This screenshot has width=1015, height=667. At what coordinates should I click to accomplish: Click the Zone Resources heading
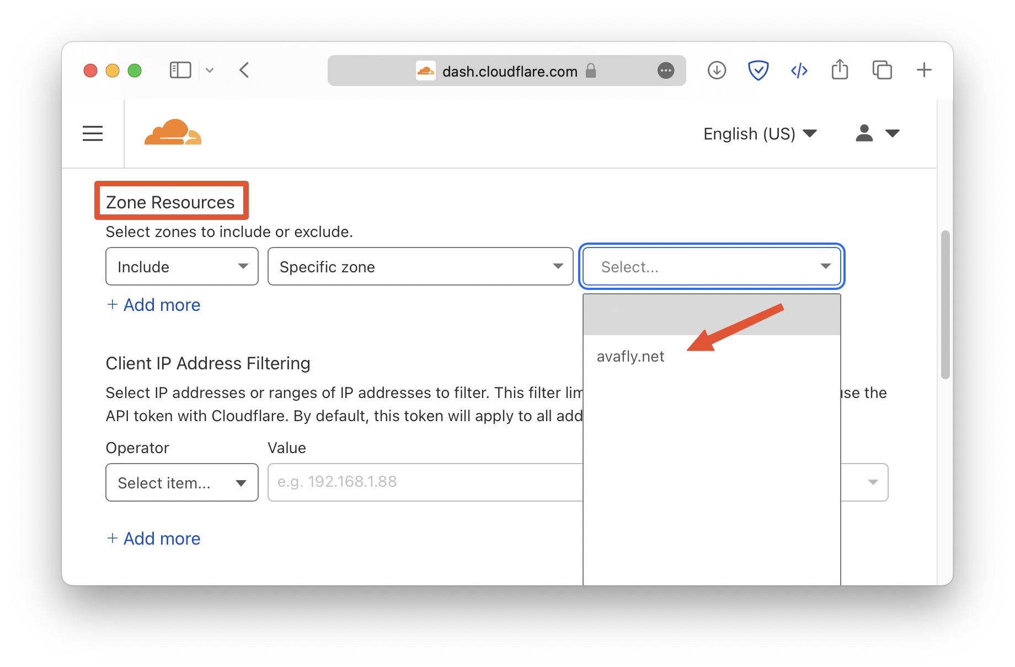click(170, 202)
